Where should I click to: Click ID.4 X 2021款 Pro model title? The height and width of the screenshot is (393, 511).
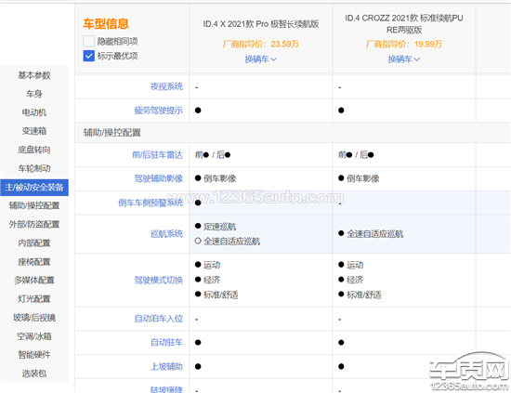coord(261,24)
